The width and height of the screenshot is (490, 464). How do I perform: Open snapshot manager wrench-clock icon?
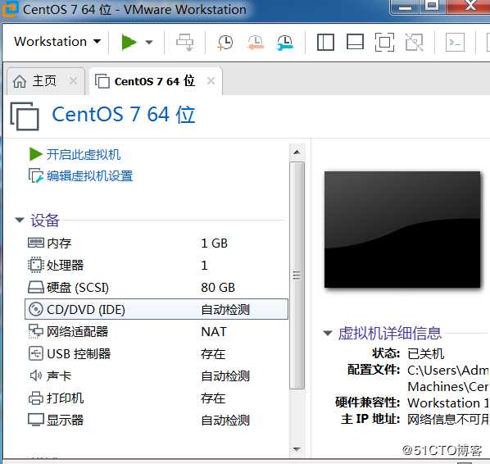[284, 42]
